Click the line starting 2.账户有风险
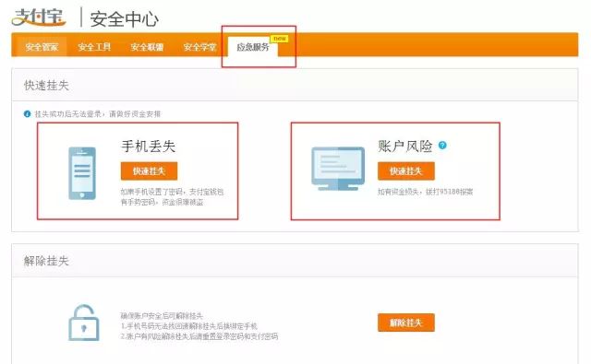Image resolution: width=591 pixels, height=364 pixels. pos(199,336)
